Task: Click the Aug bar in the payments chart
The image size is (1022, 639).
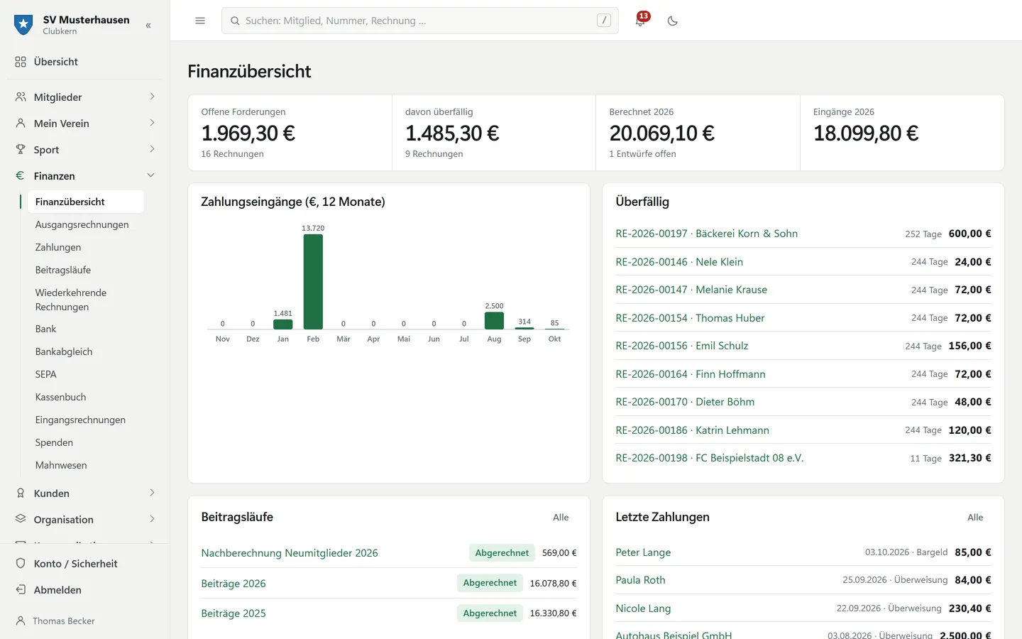Action: coord(494,321)
